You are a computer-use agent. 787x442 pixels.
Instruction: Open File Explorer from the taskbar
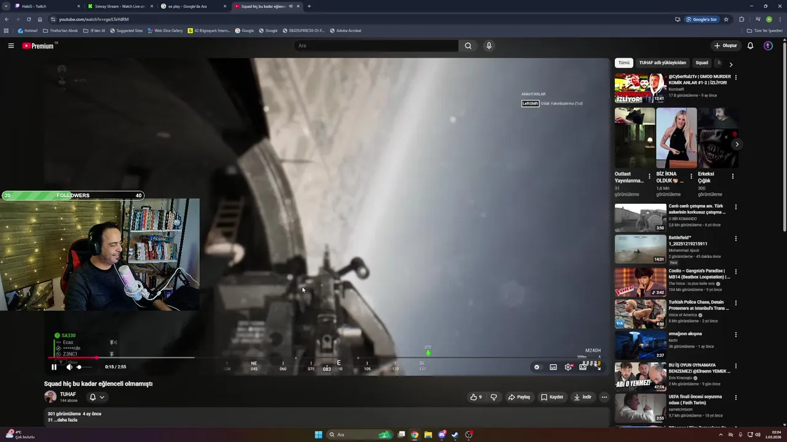click(428, 435)
